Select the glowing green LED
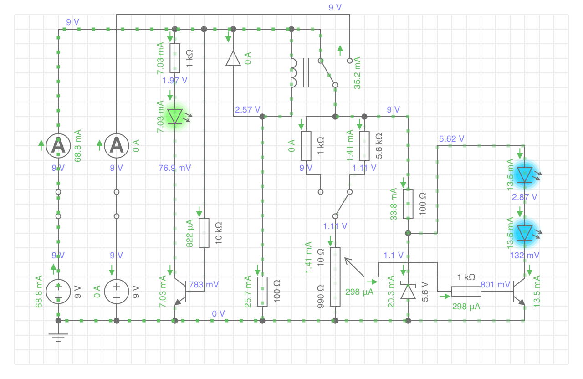The width and height of the screenshot is (583, 379). point(175,116)
